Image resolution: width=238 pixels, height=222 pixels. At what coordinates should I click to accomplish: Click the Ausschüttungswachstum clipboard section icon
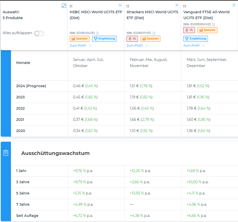pyautogui.click(x=6, y=153)
